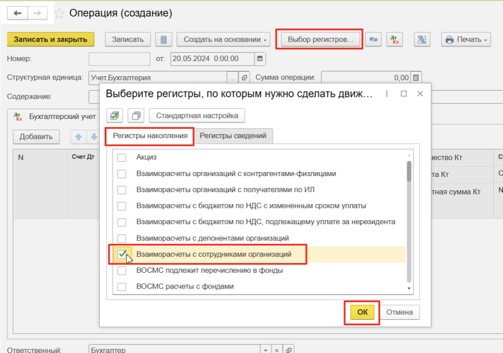This screenshot has width=503, height=353.
Task: Tick ВОСМС расчеты с фондами checkbox
Action: click(x=122, y=287)
